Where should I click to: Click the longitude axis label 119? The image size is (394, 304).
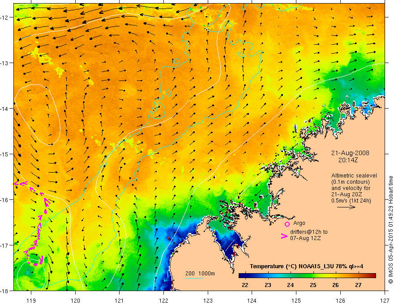pos(31,300)
